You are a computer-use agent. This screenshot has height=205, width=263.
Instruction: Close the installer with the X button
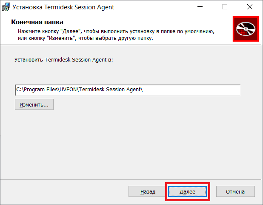click(249, 7)
